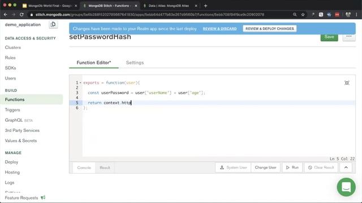This screenshot has width=362, height=203.
Task: Close the Data Atlas browser tab
Action: point(196,6)
